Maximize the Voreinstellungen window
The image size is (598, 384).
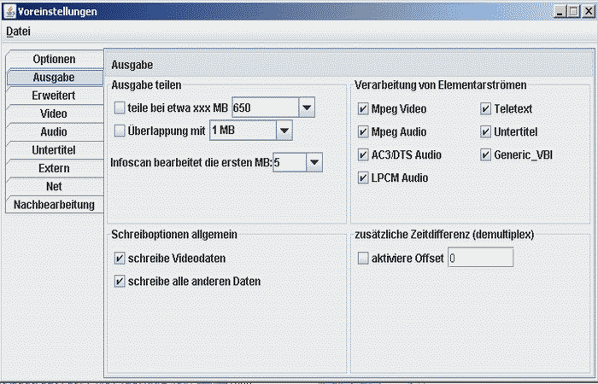pyautogui.click(x=572, y=11)
